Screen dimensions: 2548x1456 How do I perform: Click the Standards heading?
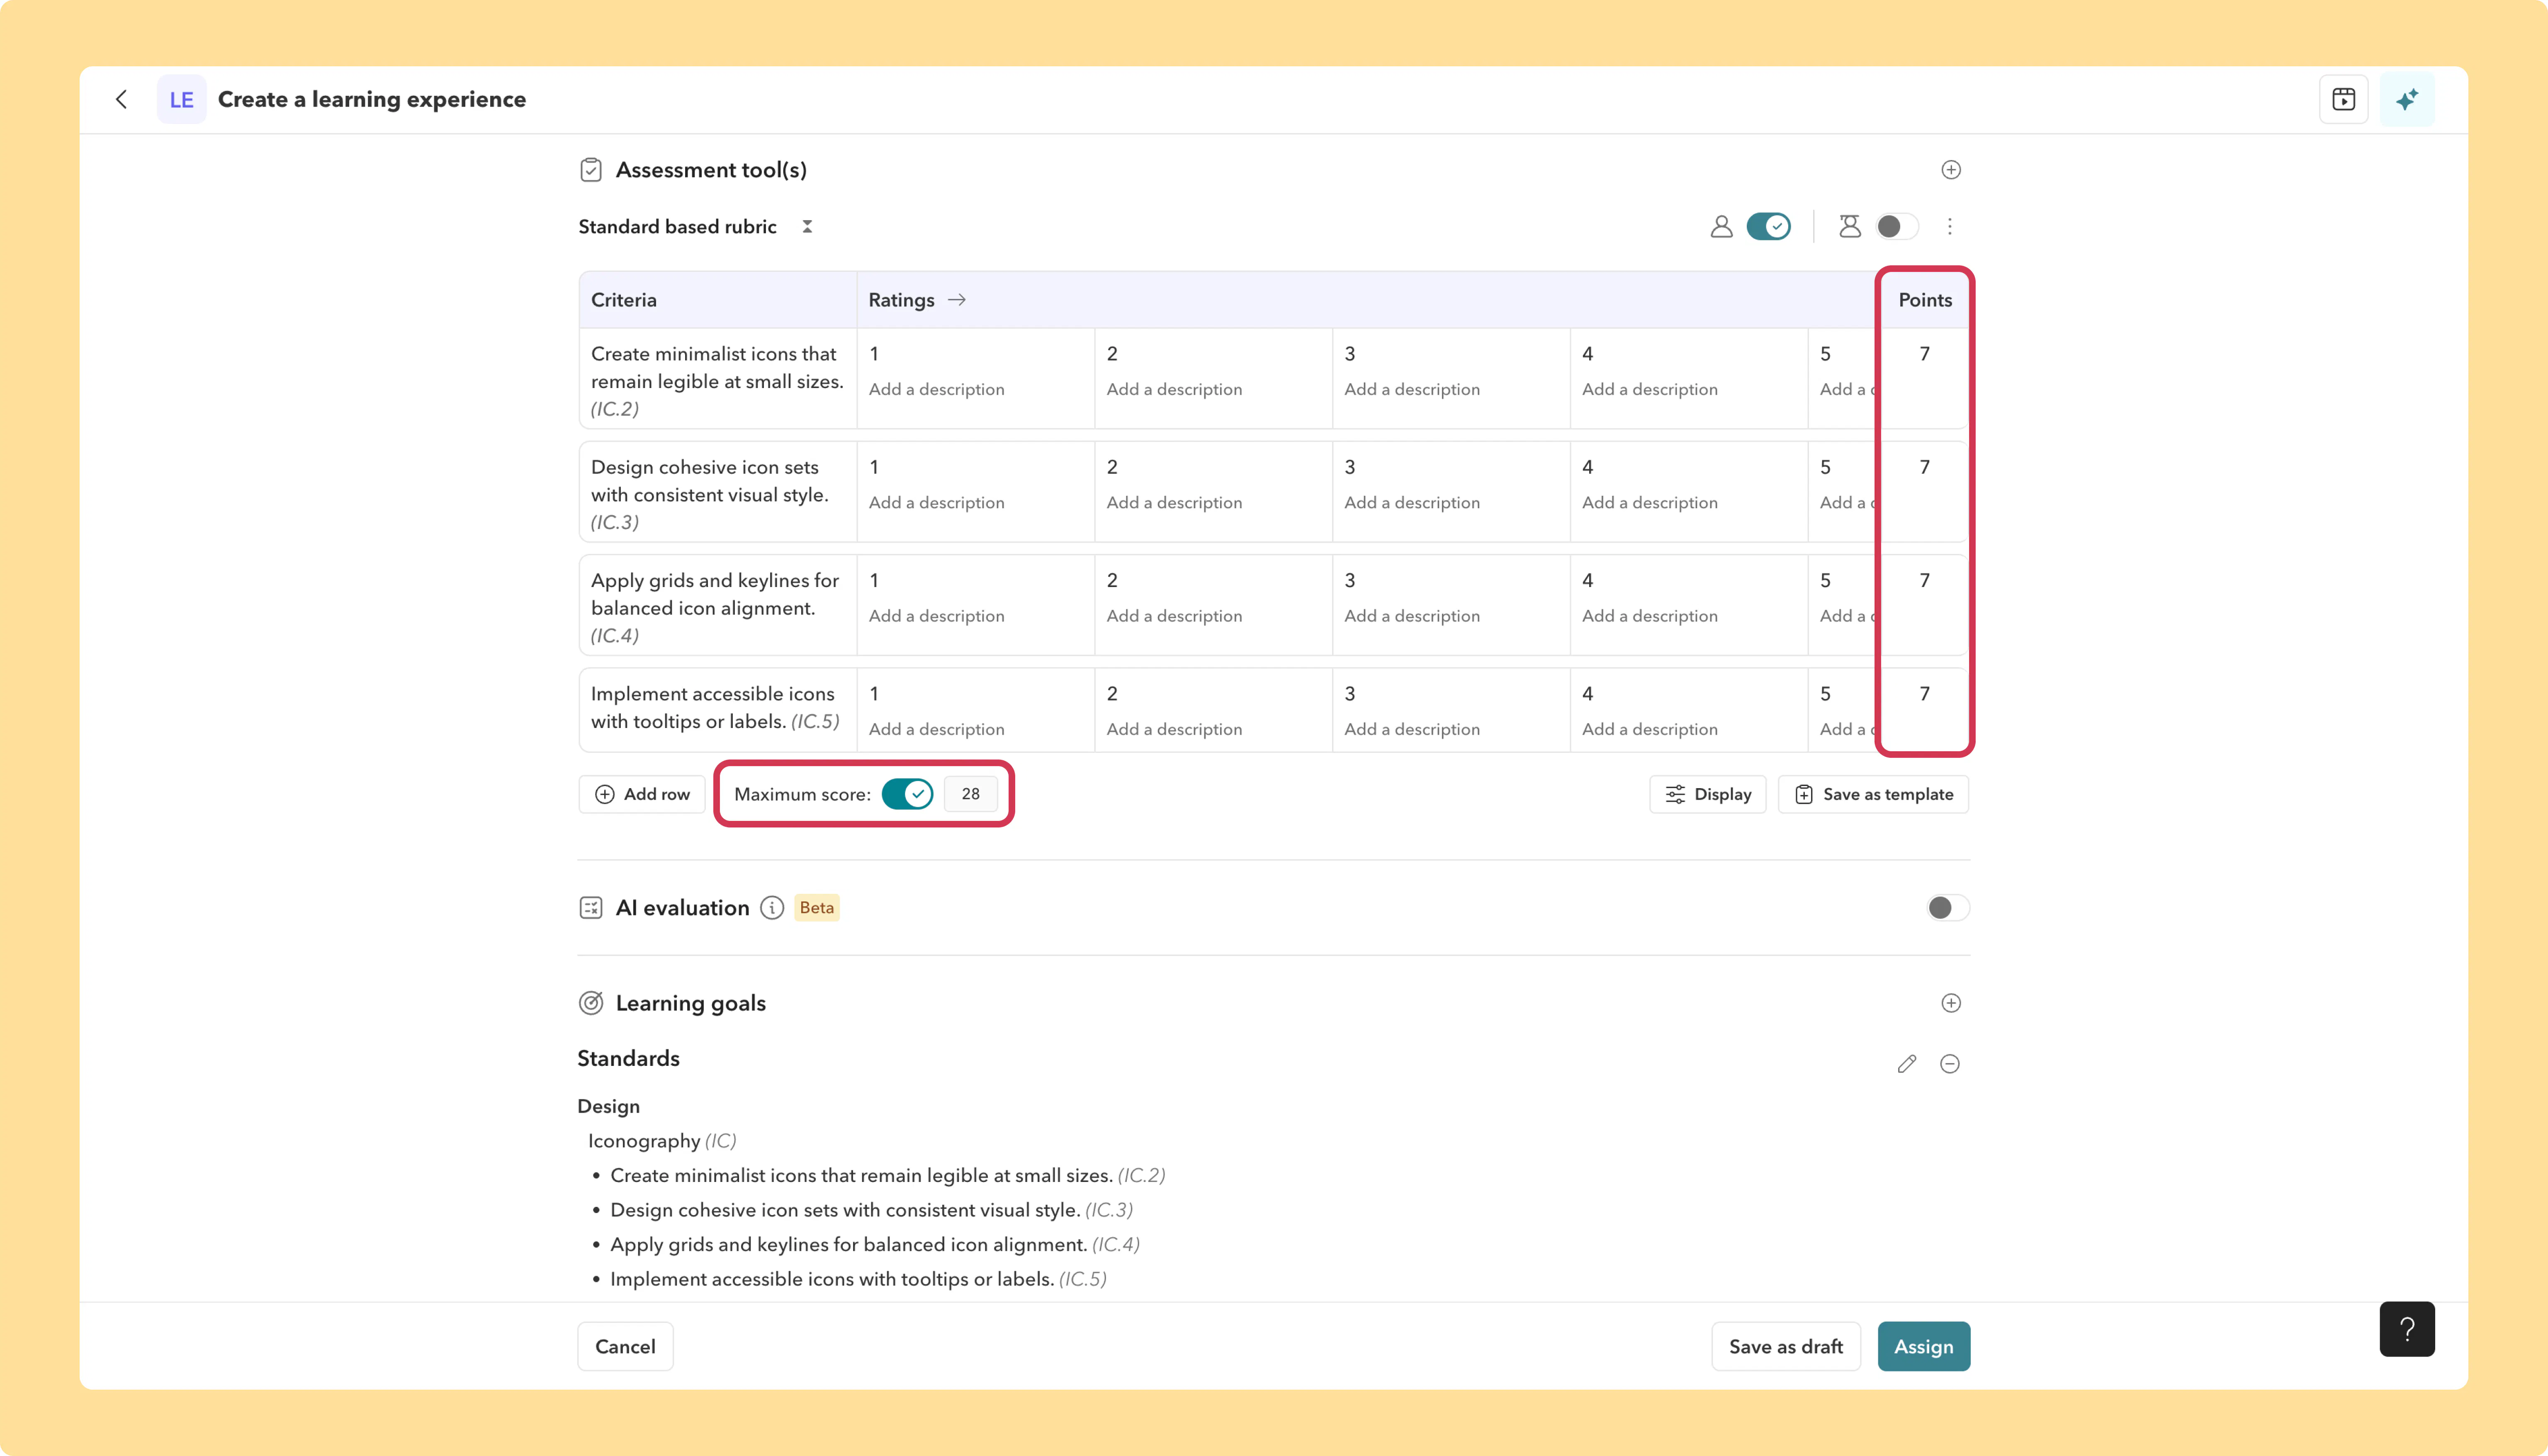click(628, 1058)
